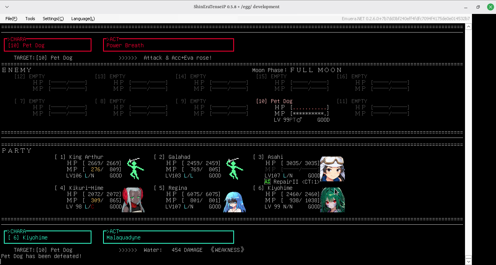Click the green AS status icon under Asahi
This screenshot has width=496, height=265.
coord(267,182)
